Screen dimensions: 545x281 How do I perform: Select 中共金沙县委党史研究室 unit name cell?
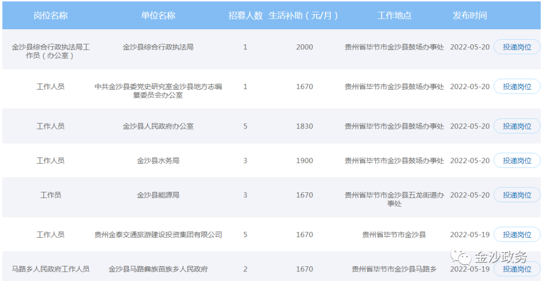[158, 91]
